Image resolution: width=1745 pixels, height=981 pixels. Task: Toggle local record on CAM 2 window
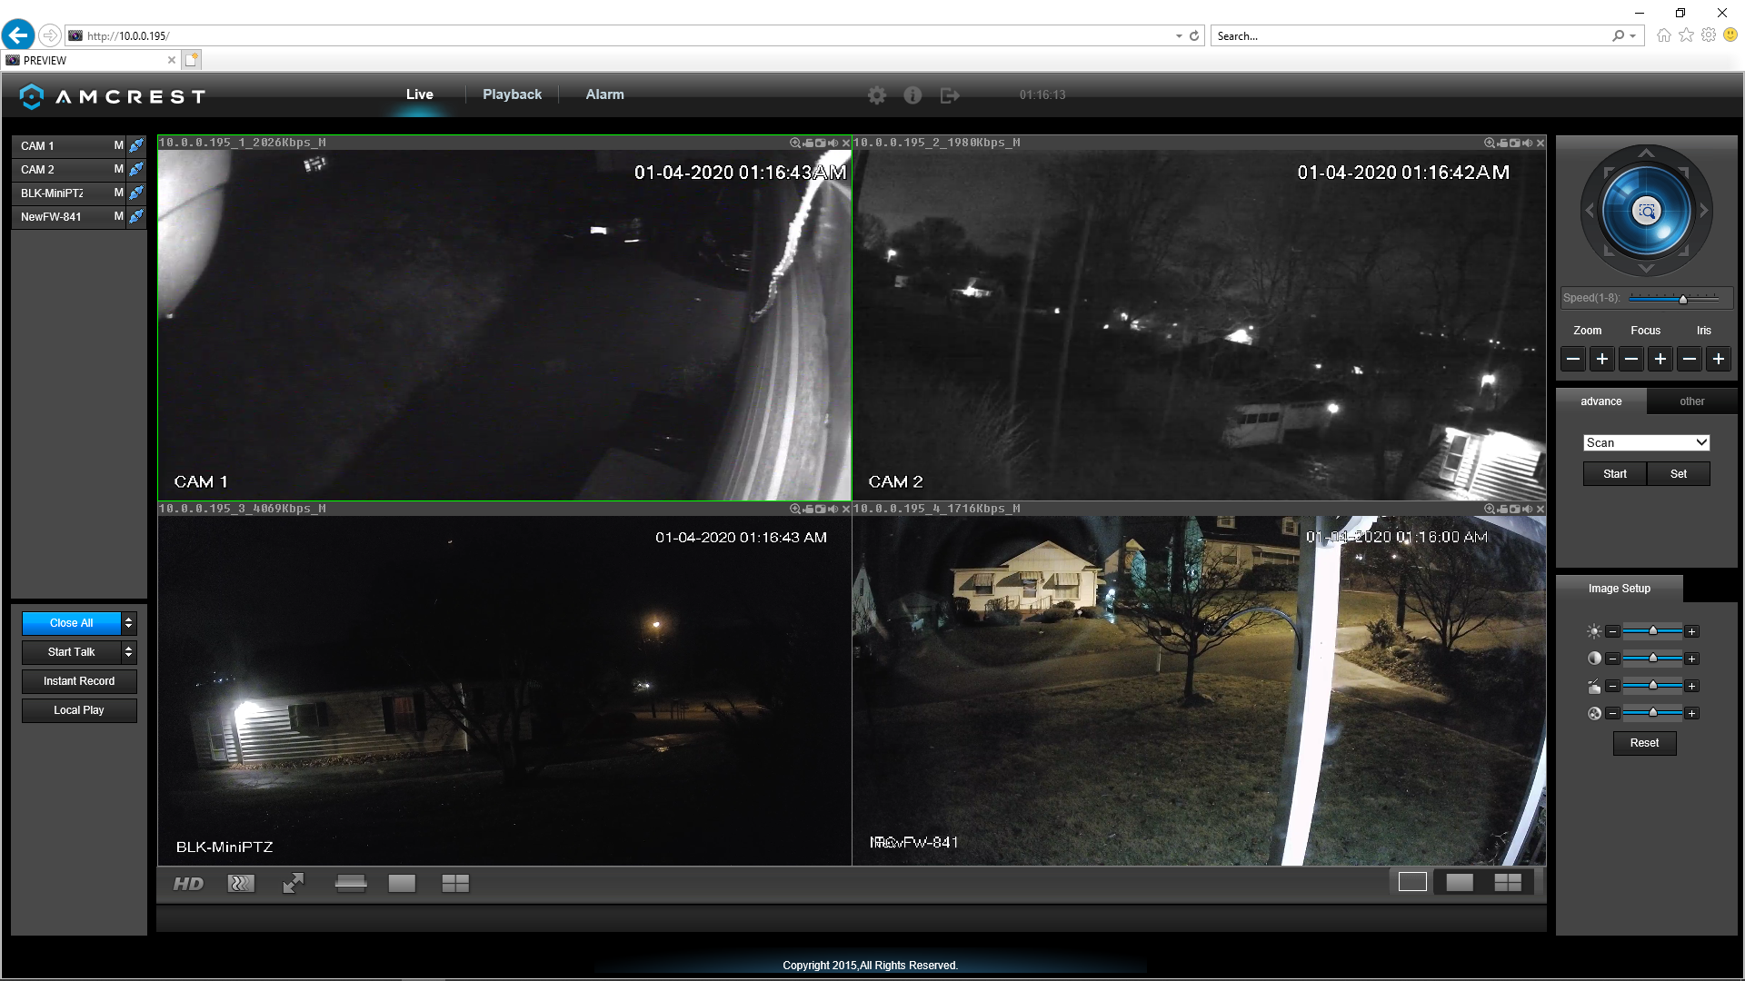point(1503,143)
